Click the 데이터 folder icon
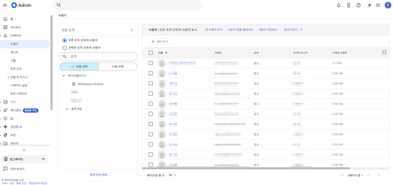393x185 pixels. pyautogui.click(x=5, y=143)
